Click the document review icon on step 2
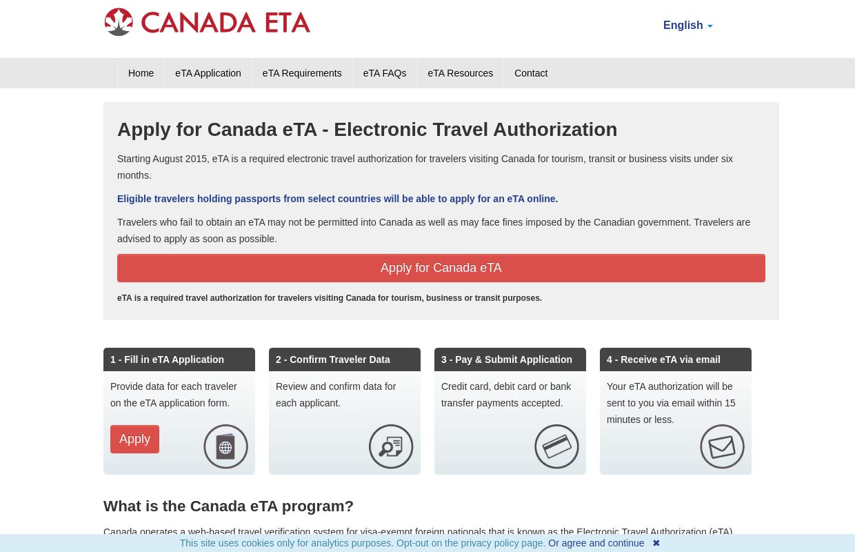 391,446
